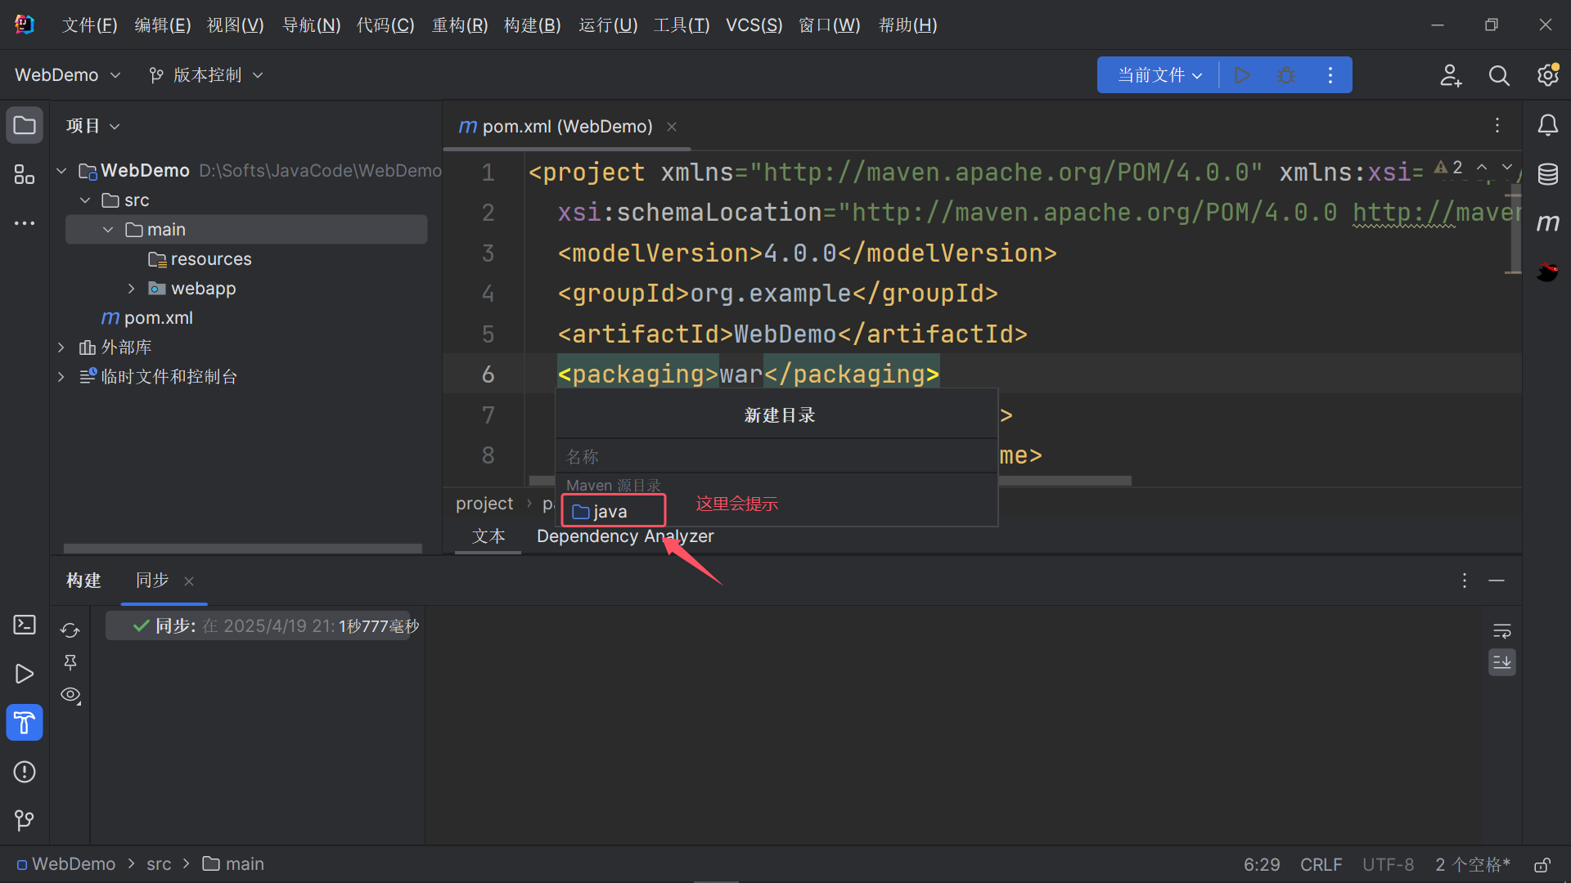Click the debug bug icon
This screenshot has width=1571, height=883.
point(1286,75)
